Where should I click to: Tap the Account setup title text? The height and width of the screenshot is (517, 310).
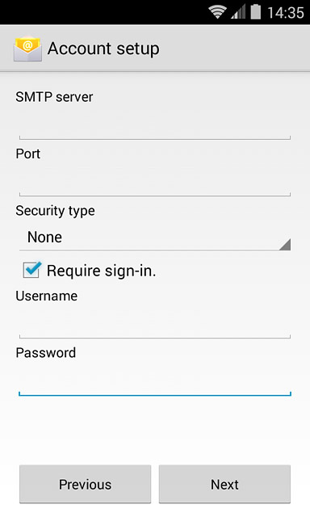103,48
